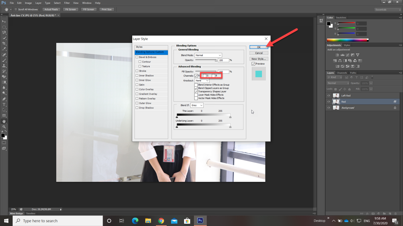403x226 pixels.
Task: Enable the Drop Shadow effect checkbox
Action: tap(137, 108)
